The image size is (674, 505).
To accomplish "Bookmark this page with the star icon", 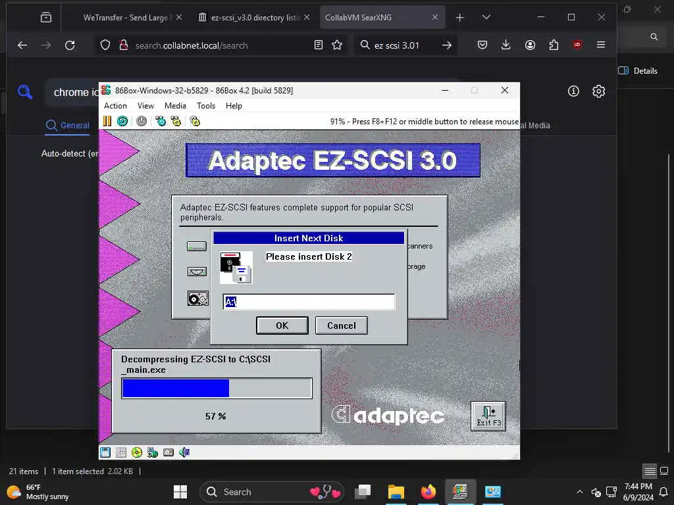I will pos(337,45).
